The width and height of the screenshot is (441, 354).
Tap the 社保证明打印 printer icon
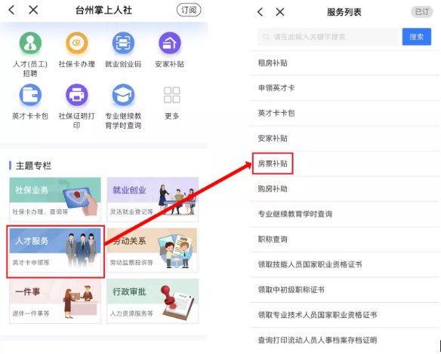77,95
